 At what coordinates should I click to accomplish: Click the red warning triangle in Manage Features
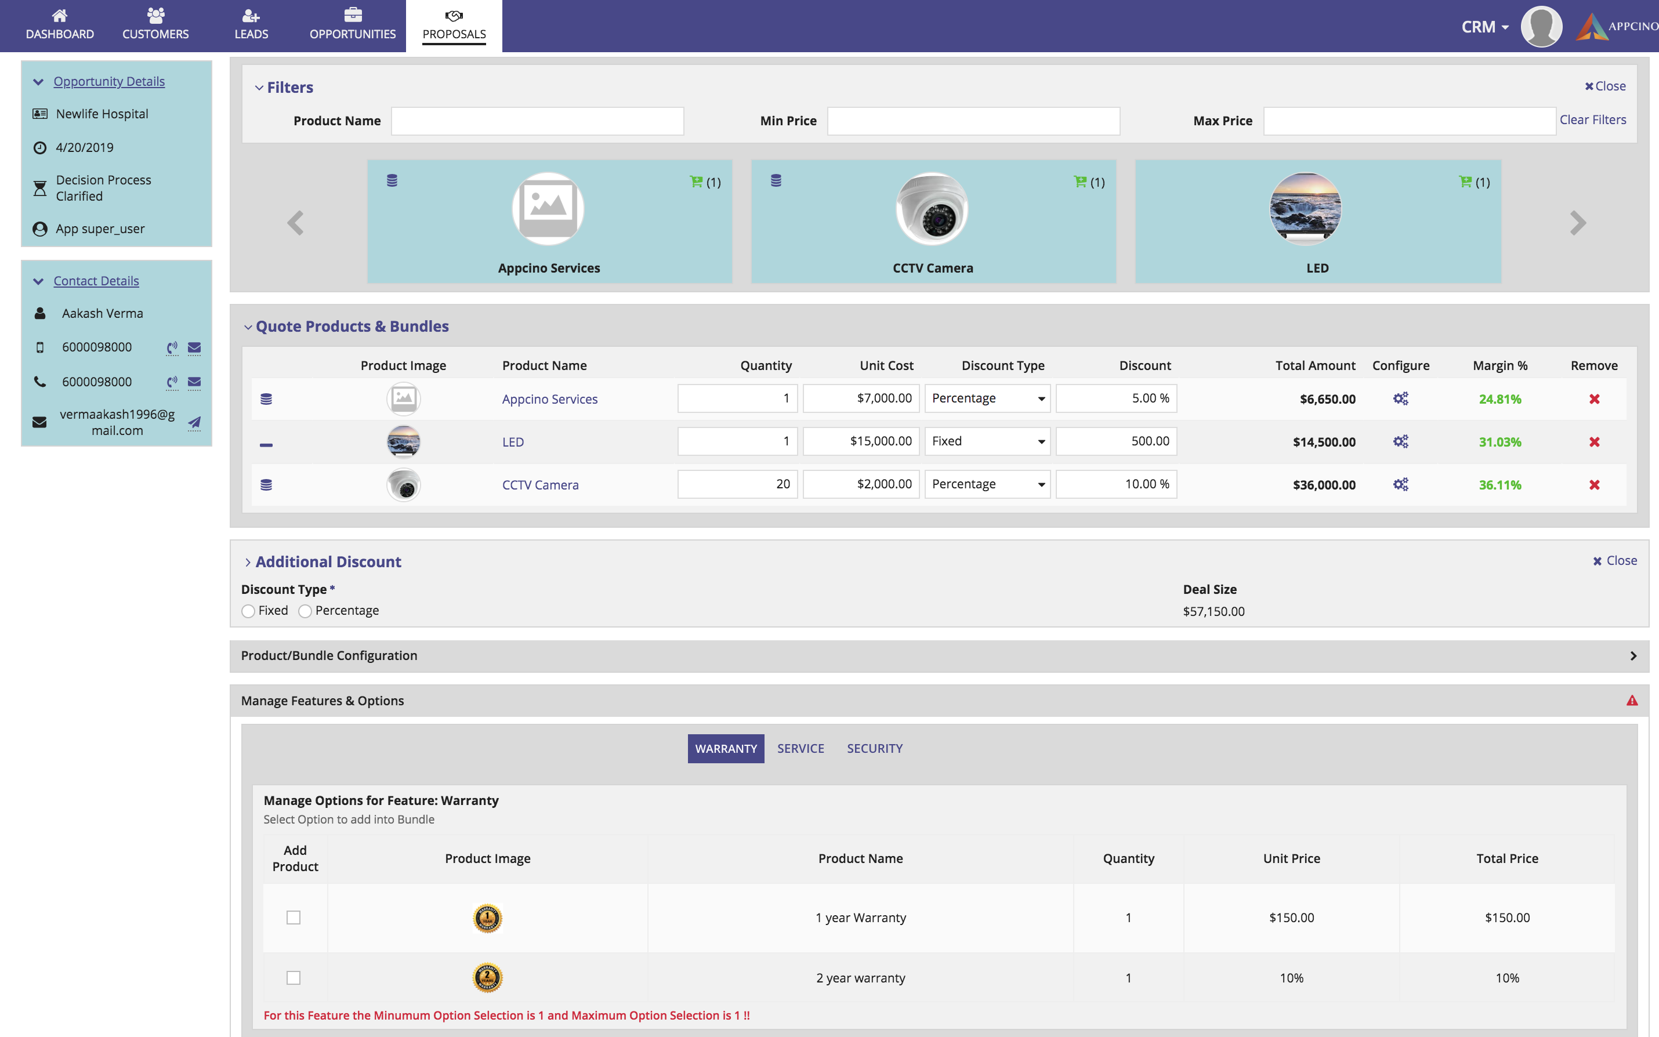1632,700
